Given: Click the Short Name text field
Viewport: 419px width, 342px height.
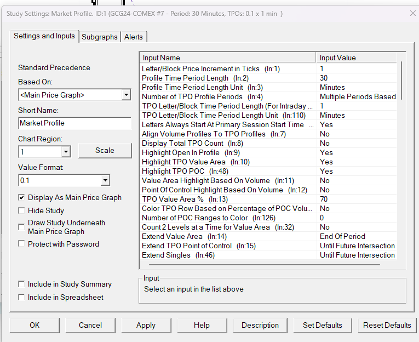Looking at the screenshot, I should 74,123.
